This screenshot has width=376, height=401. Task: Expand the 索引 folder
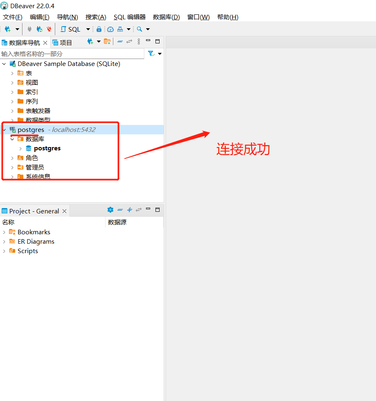coord(12,92)
